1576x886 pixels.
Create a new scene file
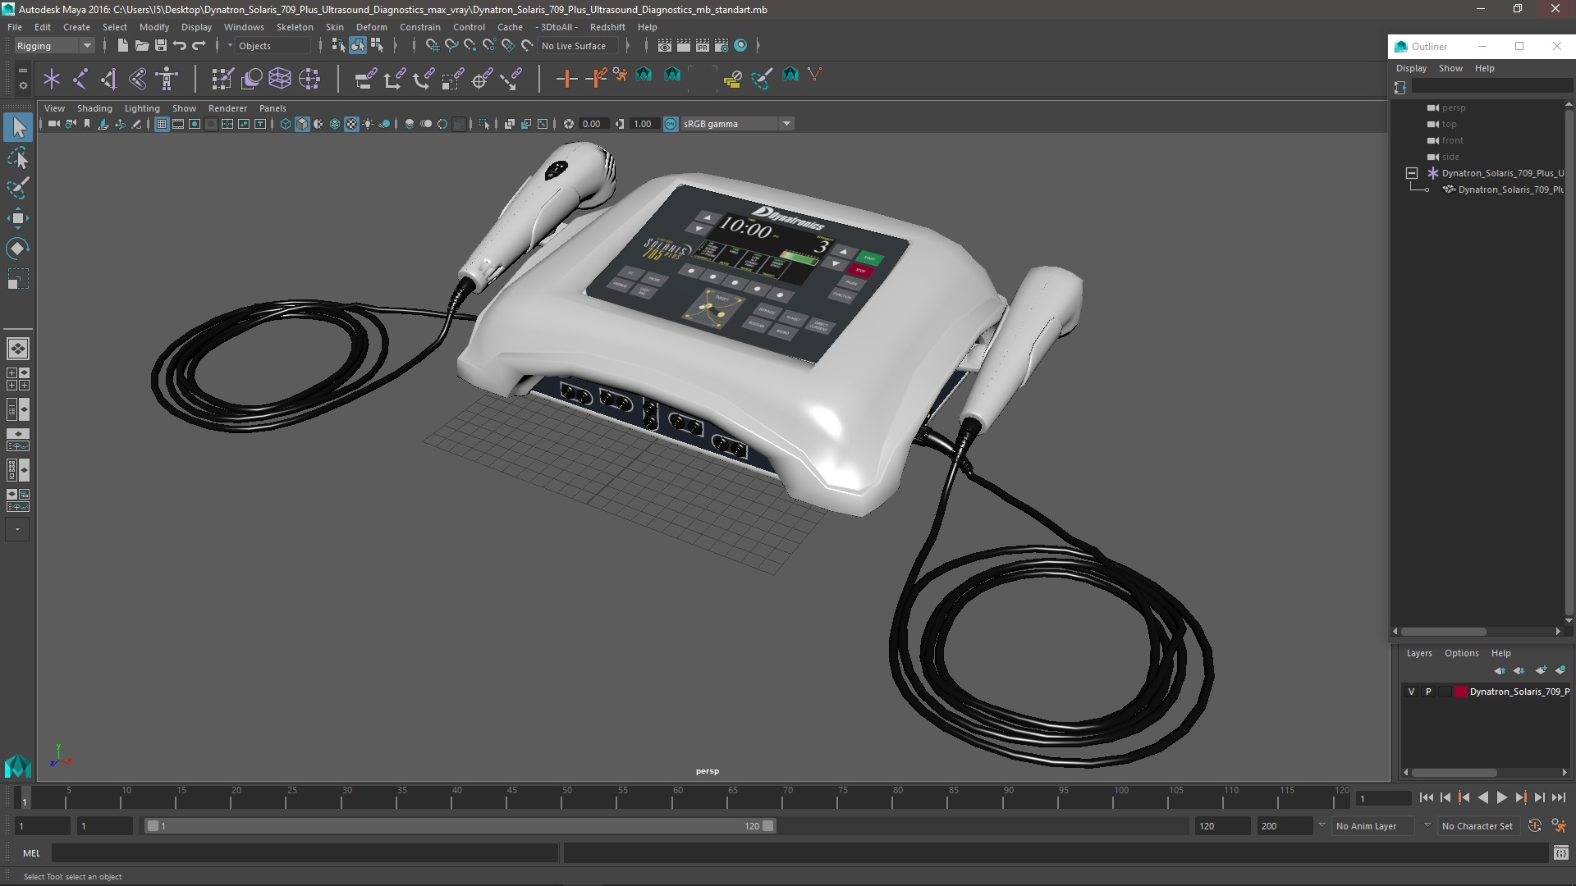(122, 46)
